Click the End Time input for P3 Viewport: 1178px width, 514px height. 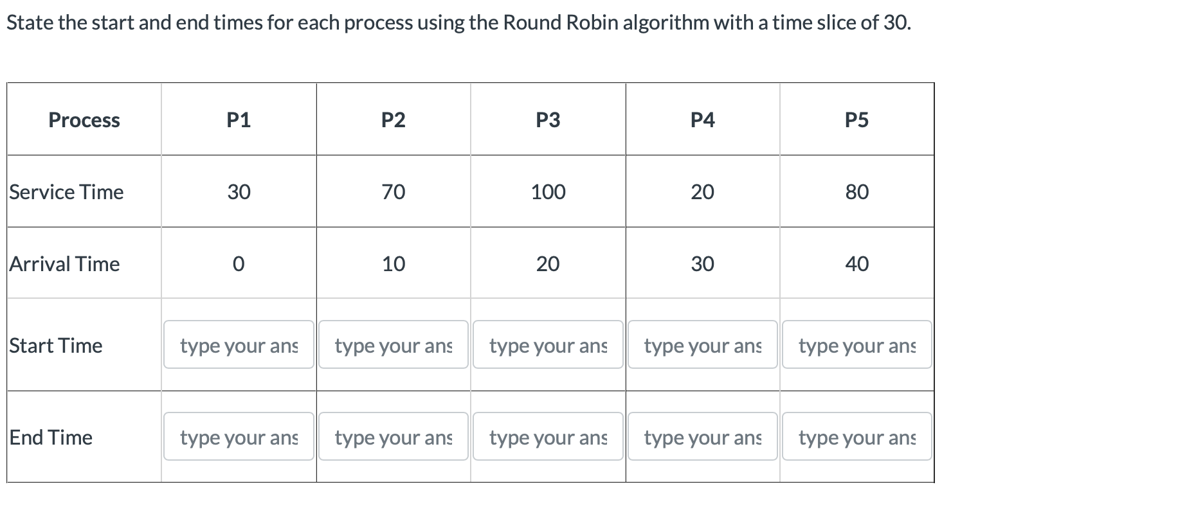(x=547, y=437)
